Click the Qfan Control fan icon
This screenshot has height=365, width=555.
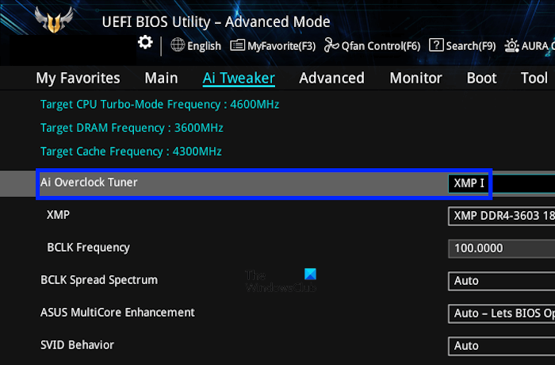(x=331, y=45)
